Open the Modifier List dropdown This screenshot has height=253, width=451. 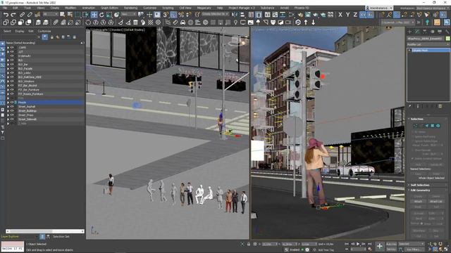[x=428, y=44]
